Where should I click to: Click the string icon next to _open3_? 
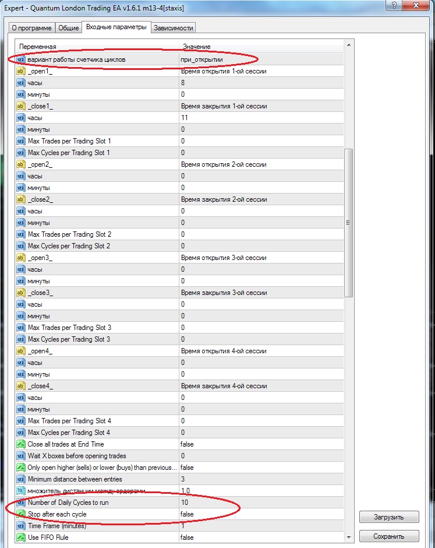[x=21, y=258]
